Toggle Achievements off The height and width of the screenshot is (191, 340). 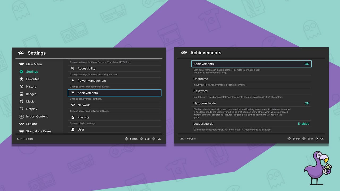pyautogui.click(x=307, y=64)
